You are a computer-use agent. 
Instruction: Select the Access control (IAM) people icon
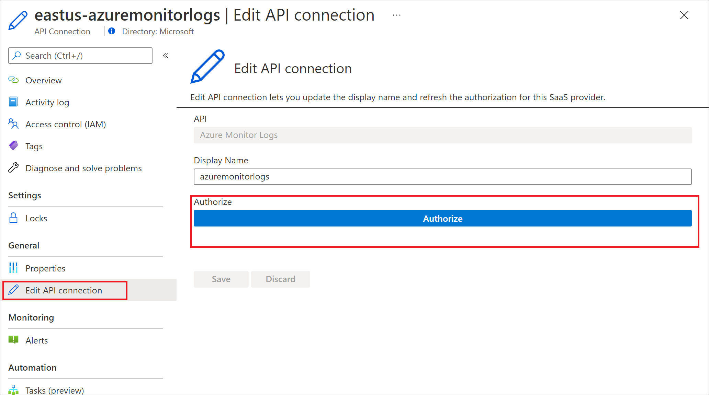coord(13,124)
